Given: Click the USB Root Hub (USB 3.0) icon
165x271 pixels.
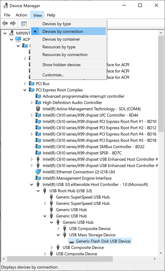Looking at the screenshot, I should click(45, 191).
